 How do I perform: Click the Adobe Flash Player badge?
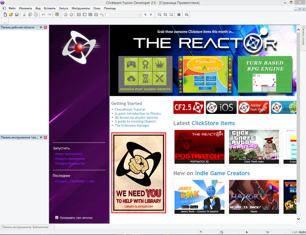coord(254,107)
